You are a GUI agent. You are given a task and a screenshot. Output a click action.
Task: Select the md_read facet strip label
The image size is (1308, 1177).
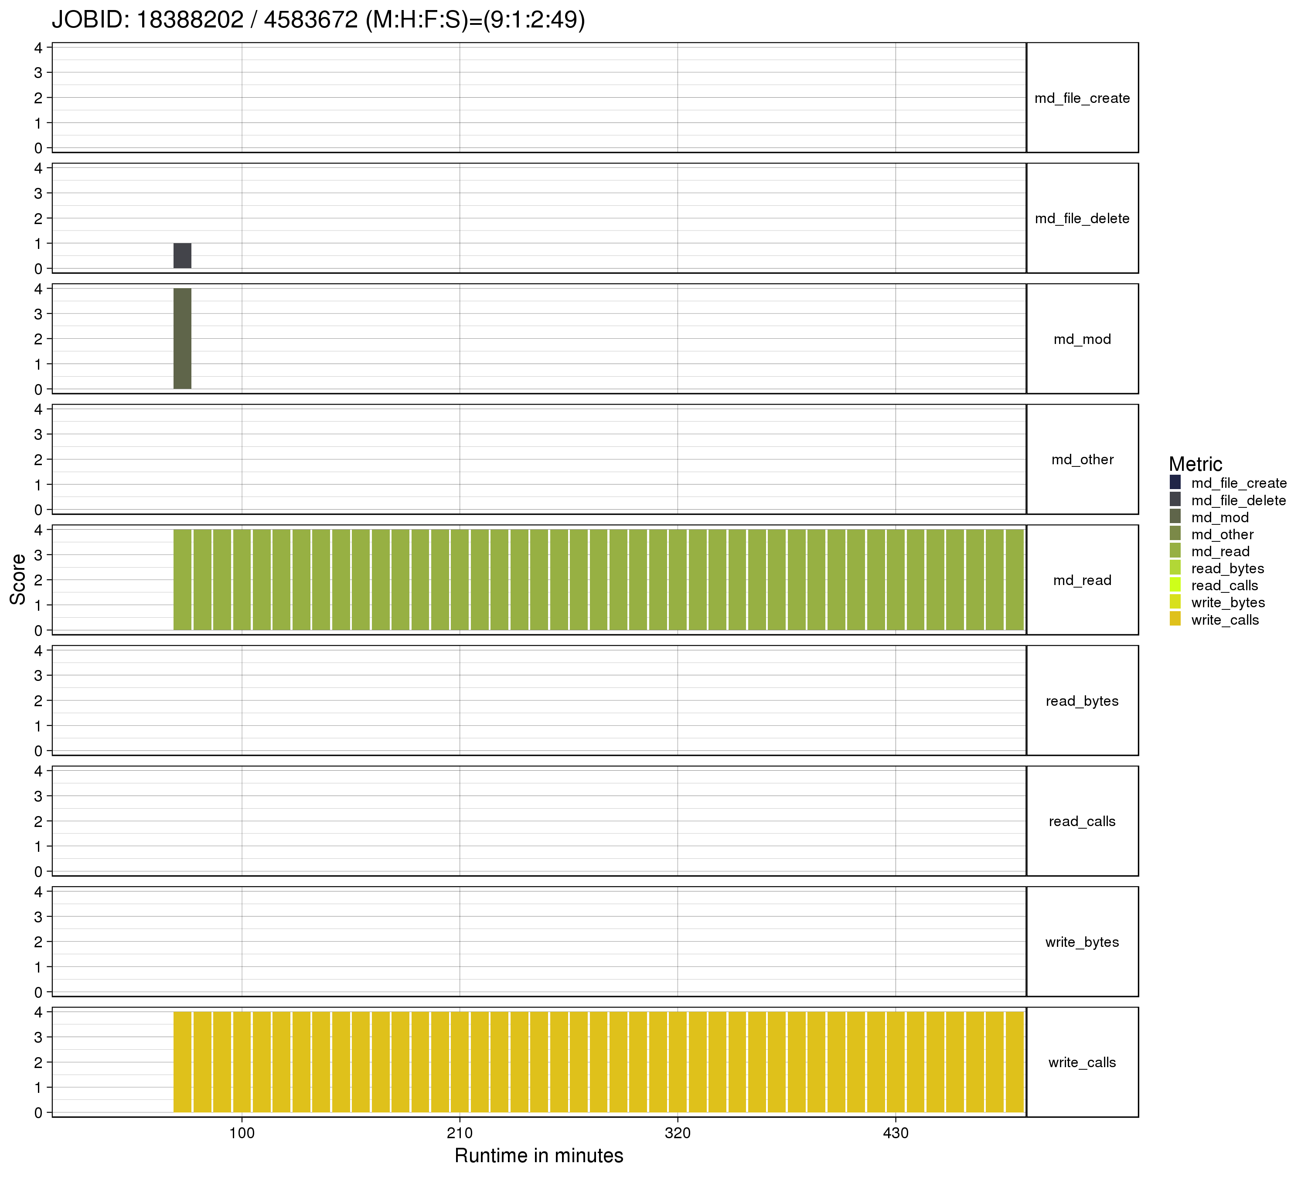pyautogui.click(x=1082, y=580)
